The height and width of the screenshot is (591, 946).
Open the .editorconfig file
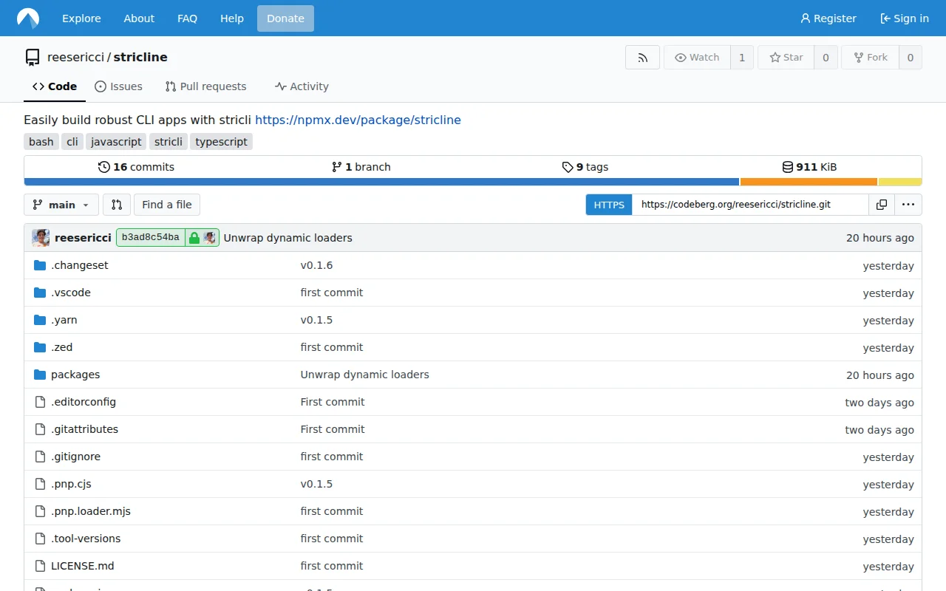84,402
